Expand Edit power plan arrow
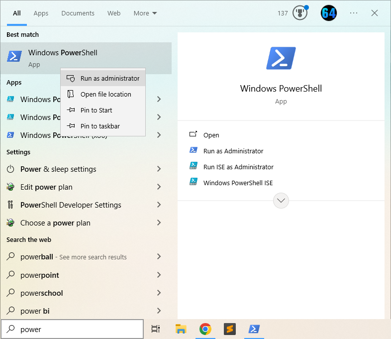 coord(159,187)
